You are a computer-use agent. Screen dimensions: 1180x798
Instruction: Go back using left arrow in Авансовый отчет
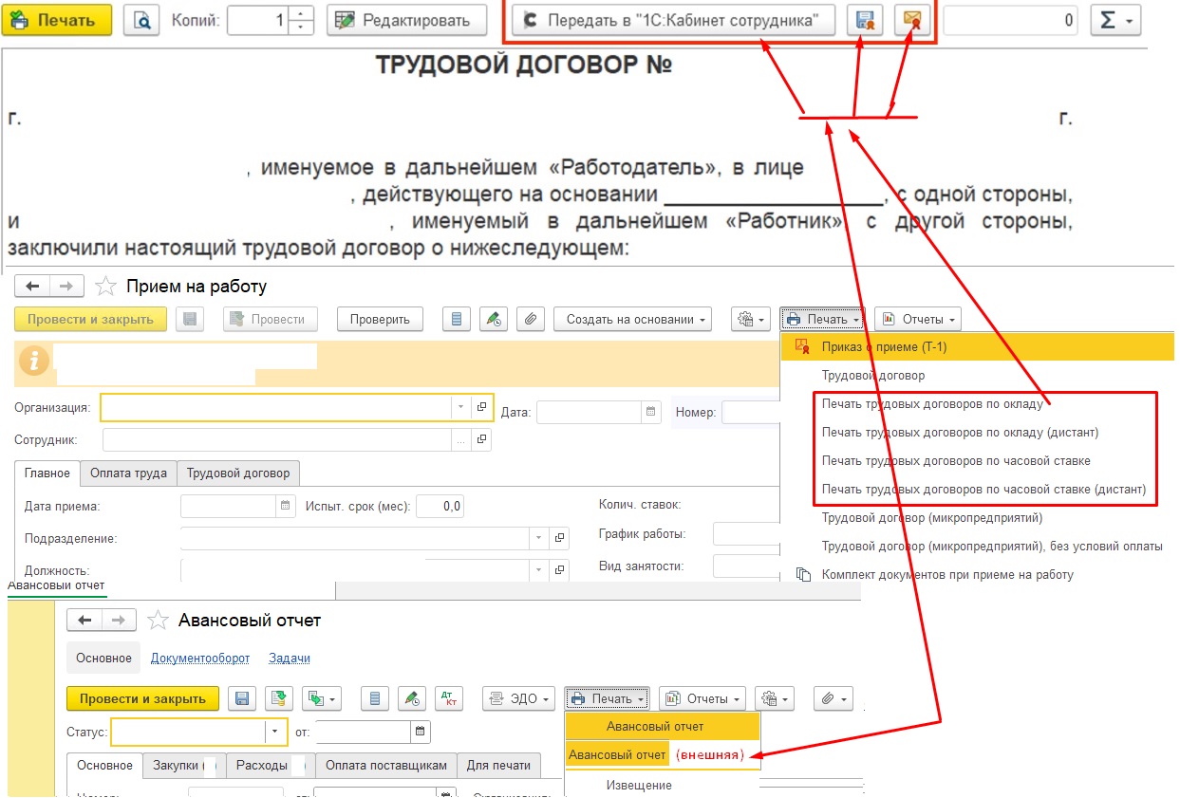84,621
